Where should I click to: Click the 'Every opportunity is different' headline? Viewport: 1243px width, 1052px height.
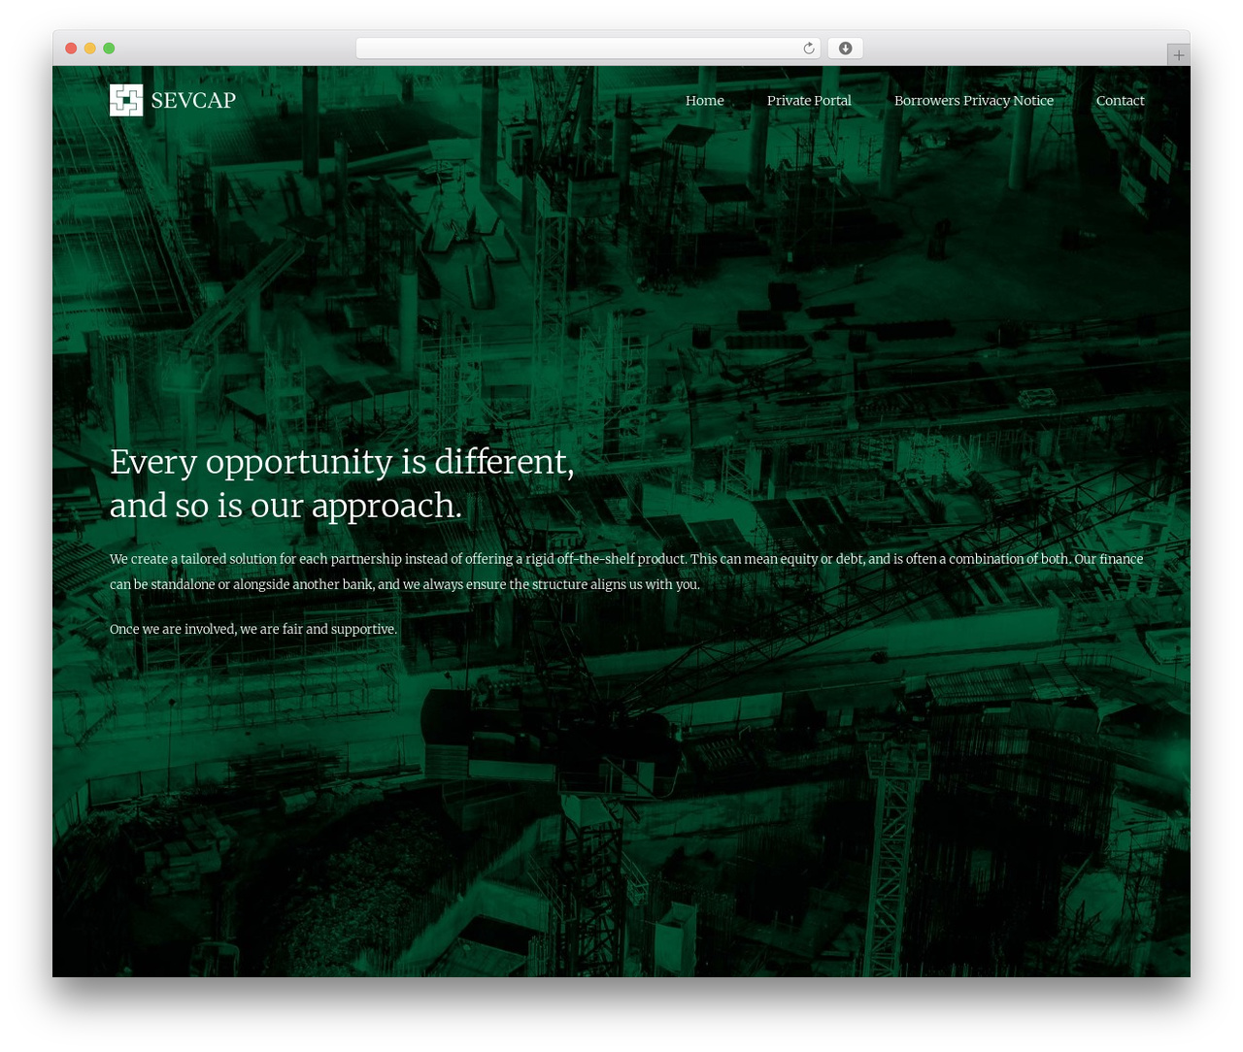342,483
